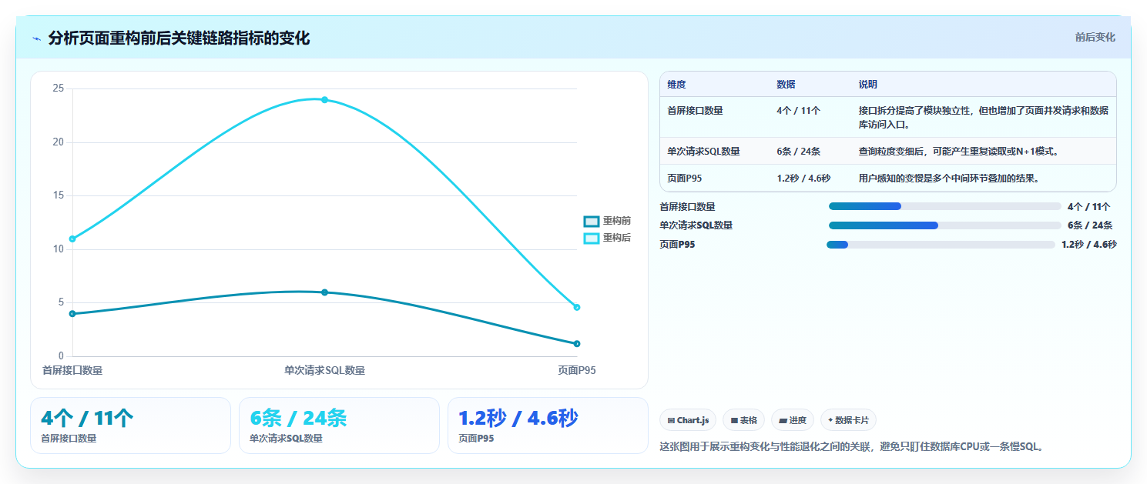This screenshot has width=1147, height=484.
Task: Click the 首屏接口数量 x-axis label
Action: click(x=72, y=370)
